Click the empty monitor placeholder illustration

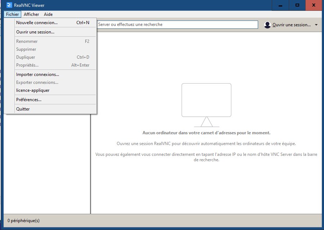[x=206, y=105]
